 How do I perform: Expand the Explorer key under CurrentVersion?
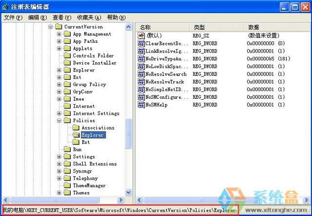click(x=59, y=70)
